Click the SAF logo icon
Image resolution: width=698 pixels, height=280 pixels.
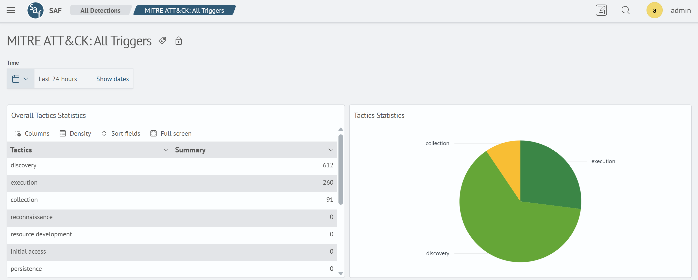tap(36, 11)
